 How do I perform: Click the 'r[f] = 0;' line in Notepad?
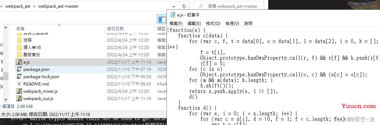point(212,63)
